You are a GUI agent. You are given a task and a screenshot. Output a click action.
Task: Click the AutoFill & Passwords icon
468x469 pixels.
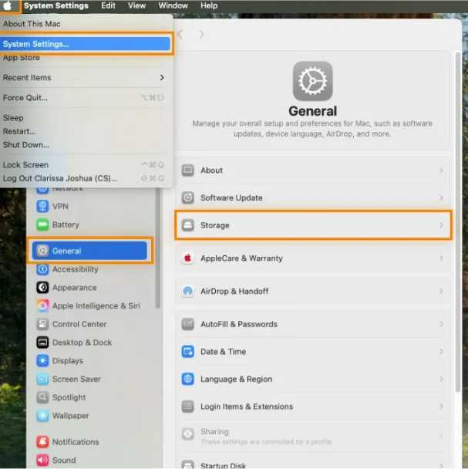tap(188, 324)
